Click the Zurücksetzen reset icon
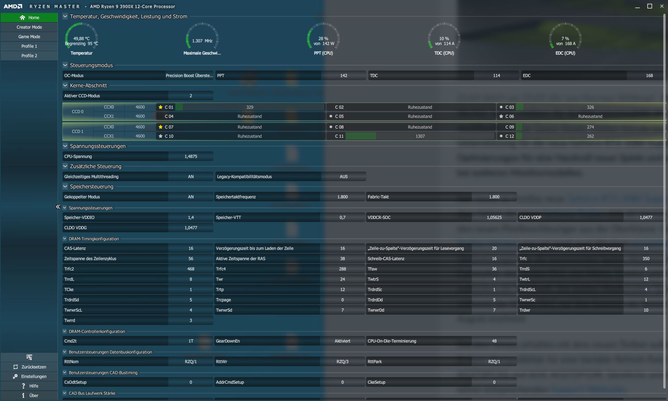Screen dimensions: 668x401 click(16, 367)
